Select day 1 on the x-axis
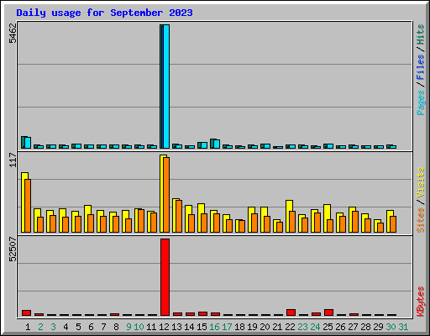Viewport: 430px width, 336px height. [x=28, y=327]
